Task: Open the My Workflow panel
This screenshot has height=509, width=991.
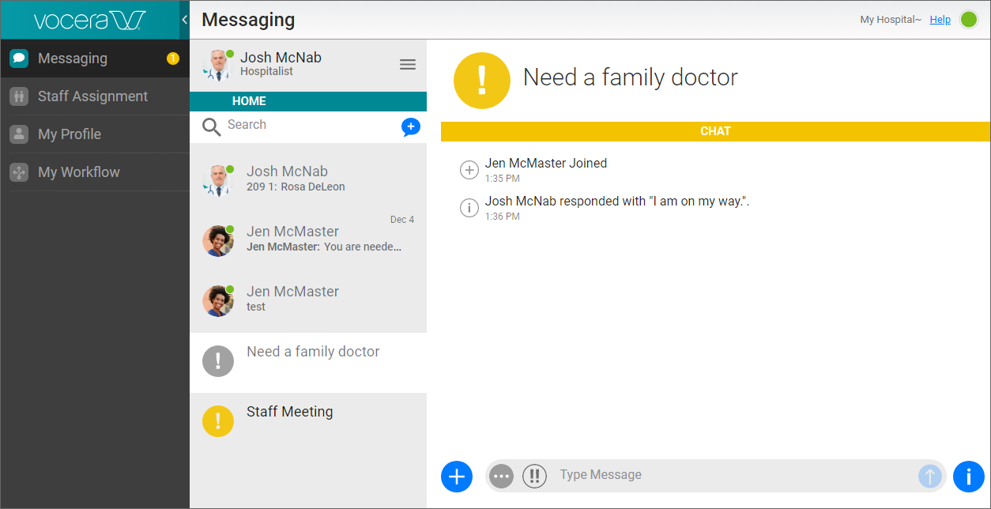Action: point(19,172)
